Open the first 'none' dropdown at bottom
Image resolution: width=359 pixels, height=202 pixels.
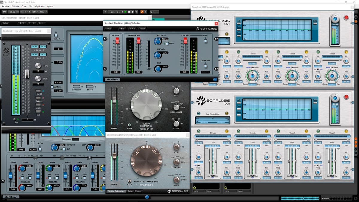[200, 191]
